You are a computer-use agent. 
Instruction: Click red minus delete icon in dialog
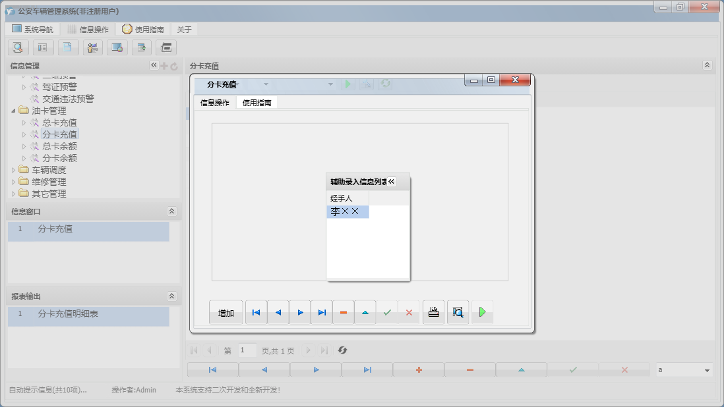344,313
